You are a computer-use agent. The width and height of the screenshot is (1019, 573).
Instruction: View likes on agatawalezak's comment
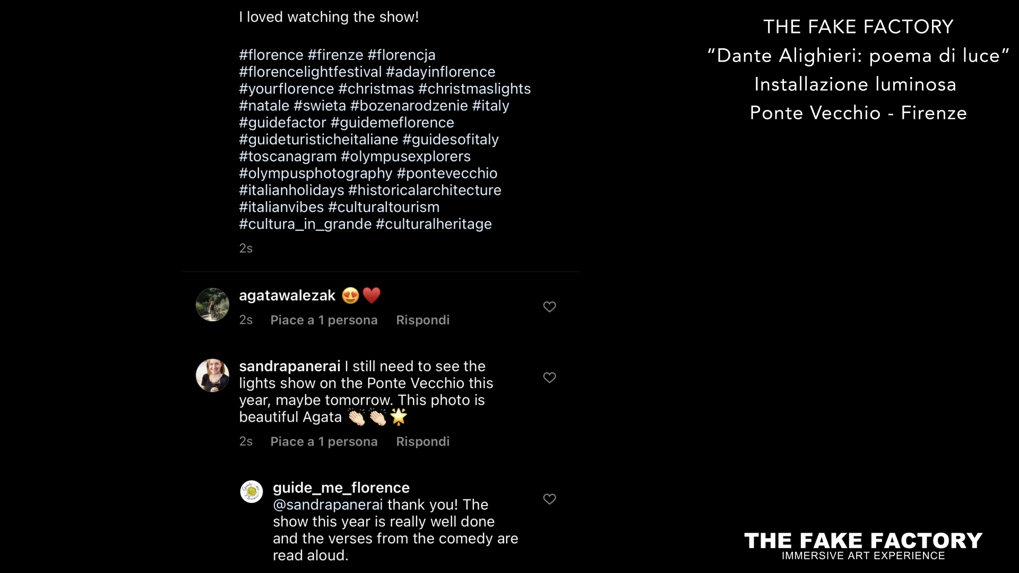click(324, 320)
